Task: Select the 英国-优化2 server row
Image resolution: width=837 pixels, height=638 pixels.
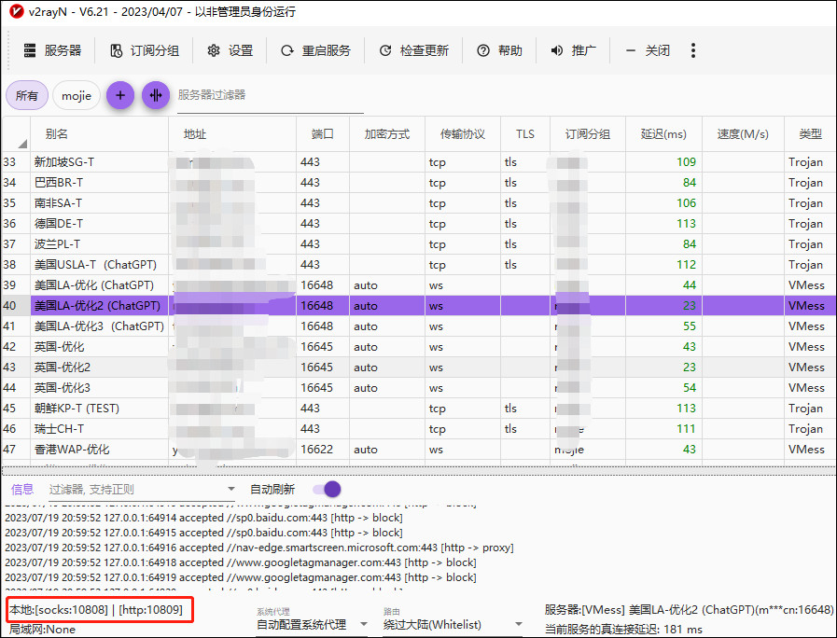Action: (419, 367)
